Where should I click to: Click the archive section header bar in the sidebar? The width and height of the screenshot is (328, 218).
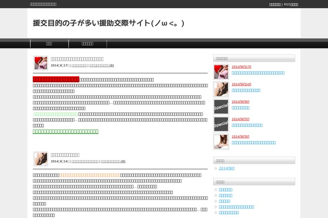coord(254,160)
